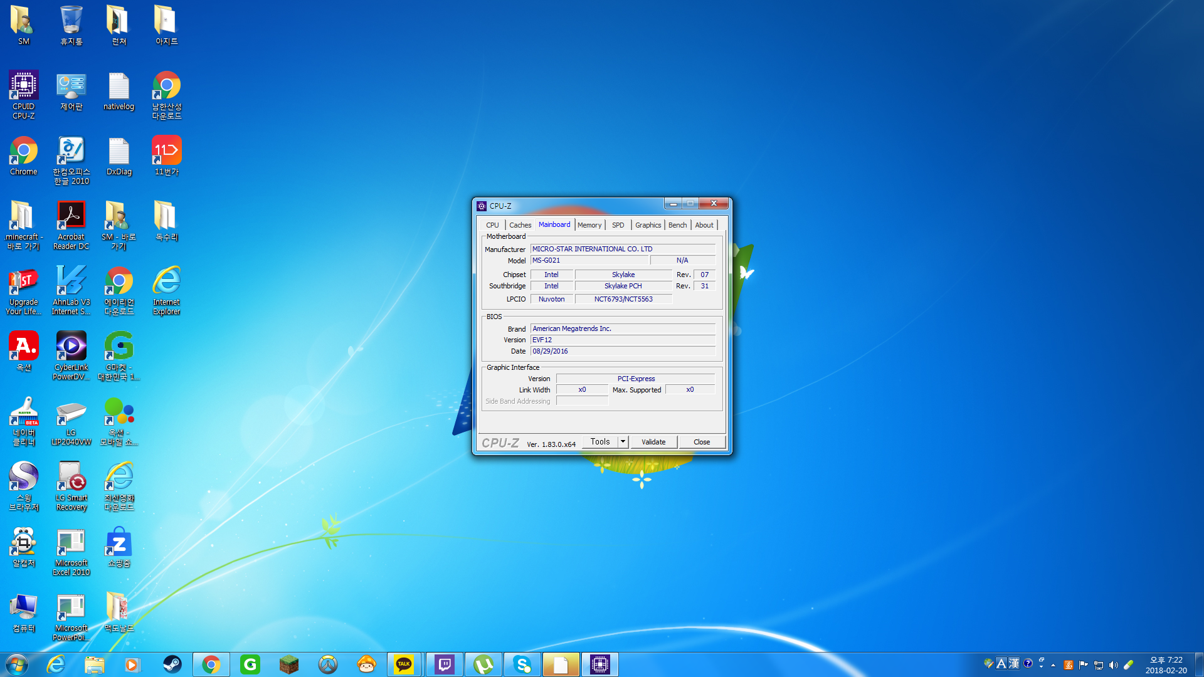Image resolution: width=1204 pixels, height=677 pixels.
Task: Launch the Internet Explorer desktop shortcut
Action: [167, 291]
